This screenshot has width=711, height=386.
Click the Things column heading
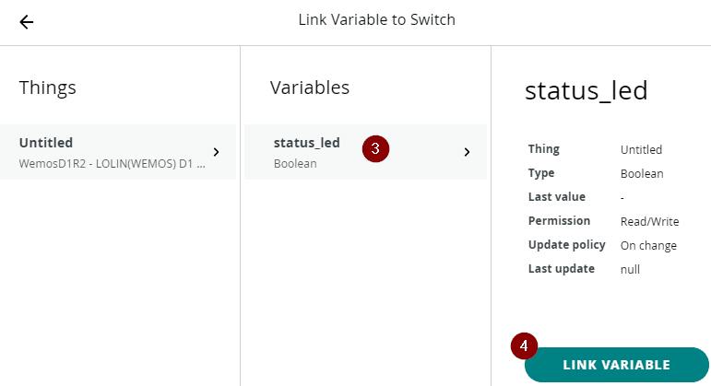[x=47, y=88]
